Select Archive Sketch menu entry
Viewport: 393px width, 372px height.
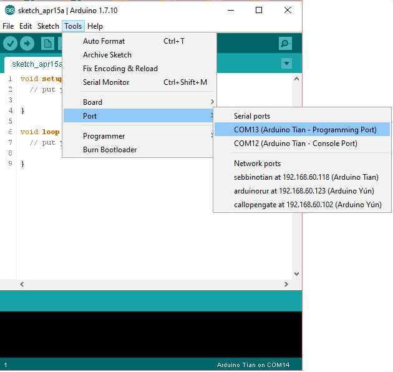click(107, 55)
